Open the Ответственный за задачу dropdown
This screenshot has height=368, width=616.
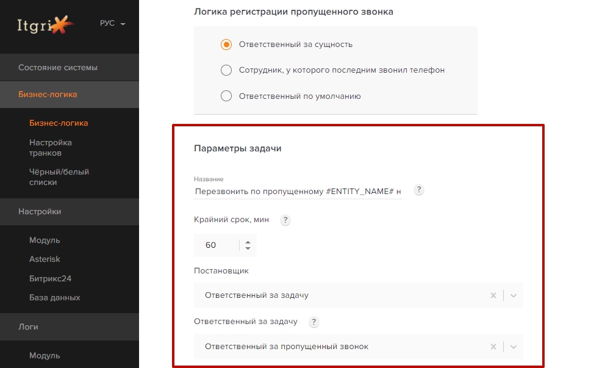click(x=512, y=346)
